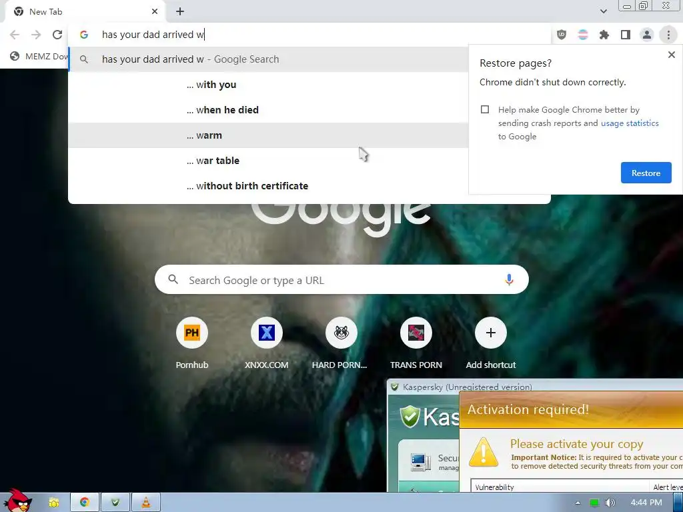Select the '... when he died' suggestion

coord(268,110)
